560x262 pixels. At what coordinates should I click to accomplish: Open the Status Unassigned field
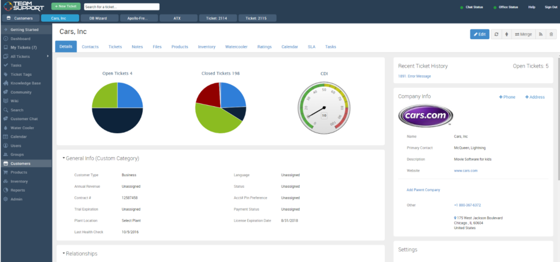(290, 187)
